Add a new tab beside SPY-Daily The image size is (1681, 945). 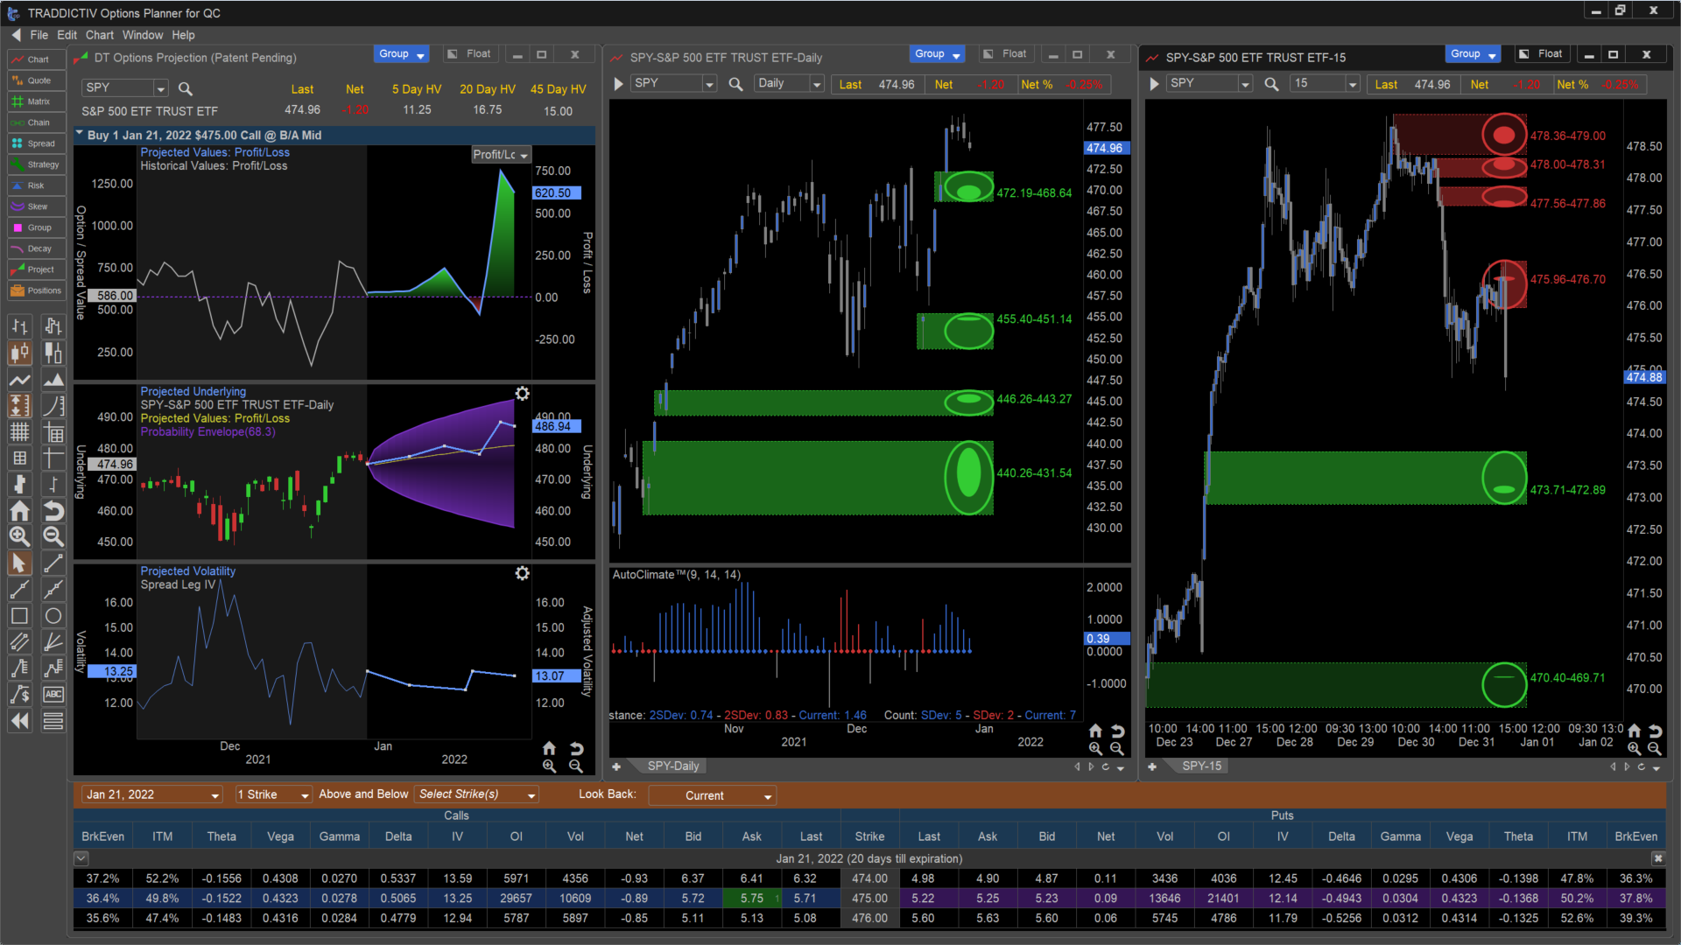[616, 766]
